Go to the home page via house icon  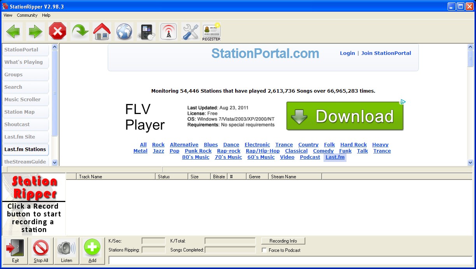[x=102, y=32]
